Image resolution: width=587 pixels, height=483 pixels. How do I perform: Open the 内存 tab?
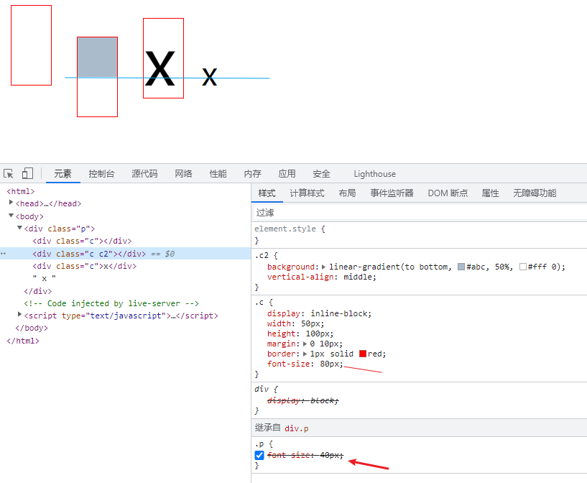[x=252, y=174]
